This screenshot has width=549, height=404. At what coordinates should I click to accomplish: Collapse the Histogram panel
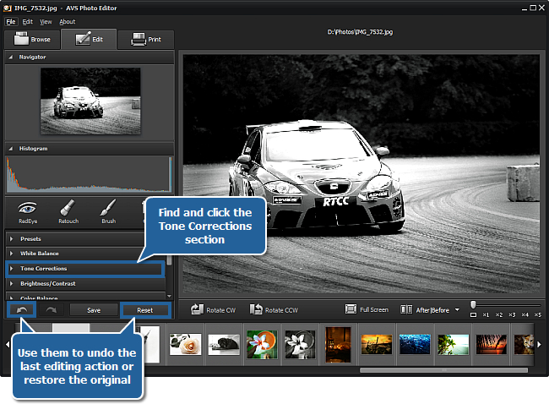point(10,149)
